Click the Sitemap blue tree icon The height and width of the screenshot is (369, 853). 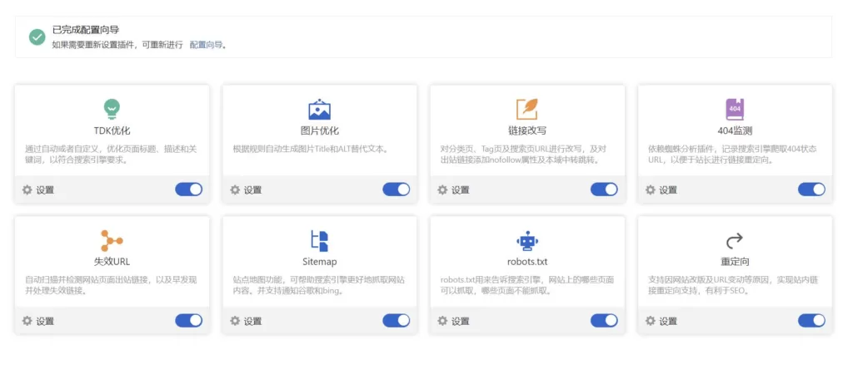(320, 240)
